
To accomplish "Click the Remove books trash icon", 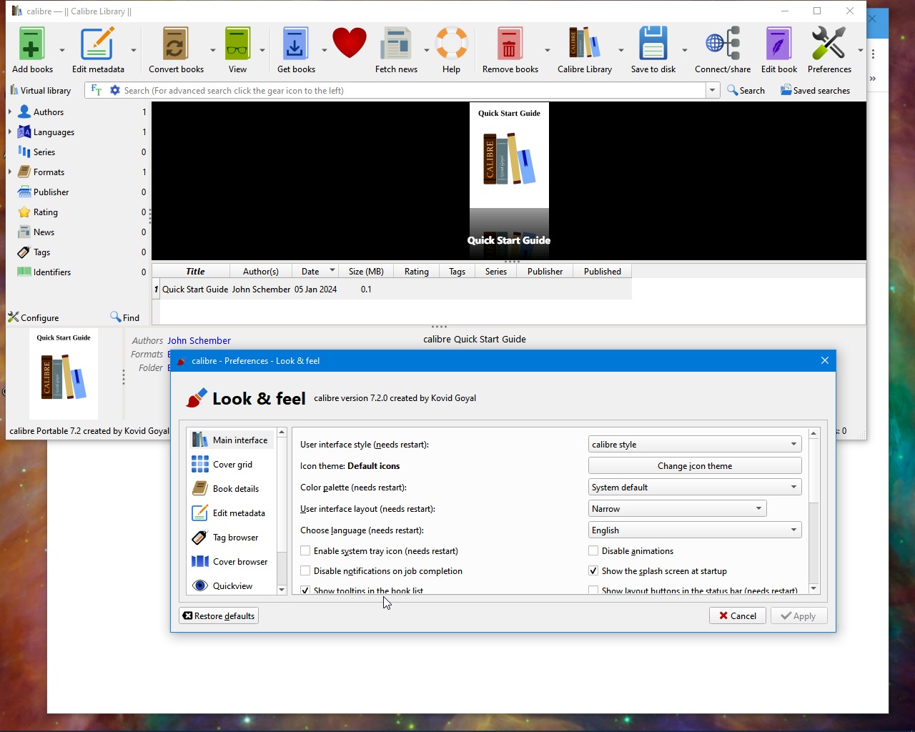I will pyautogui.click(x=510, y=50).
